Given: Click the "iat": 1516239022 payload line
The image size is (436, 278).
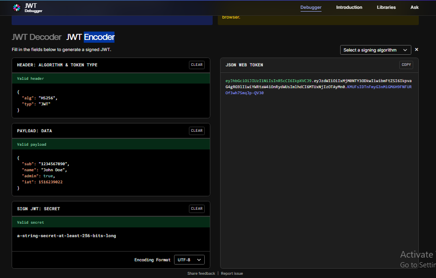Looking at the screenshot, I should tap(42, 182).
